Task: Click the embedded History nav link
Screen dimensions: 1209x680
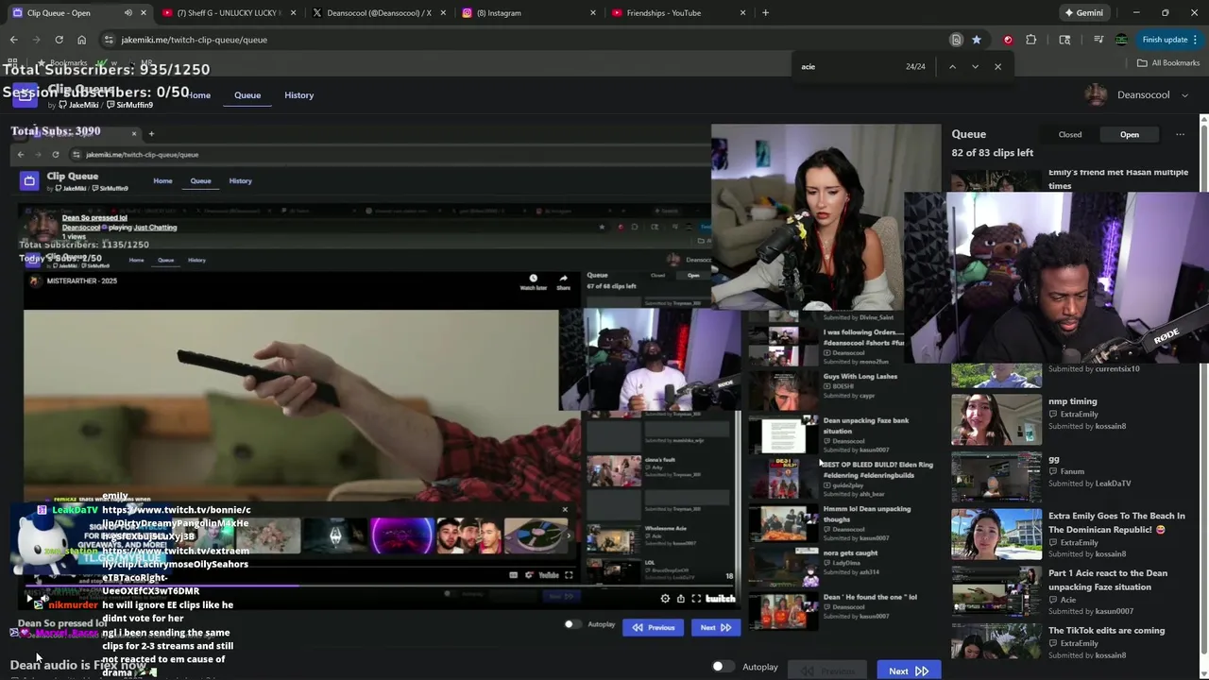Action: pyautogui.click(x=240, y=180)
